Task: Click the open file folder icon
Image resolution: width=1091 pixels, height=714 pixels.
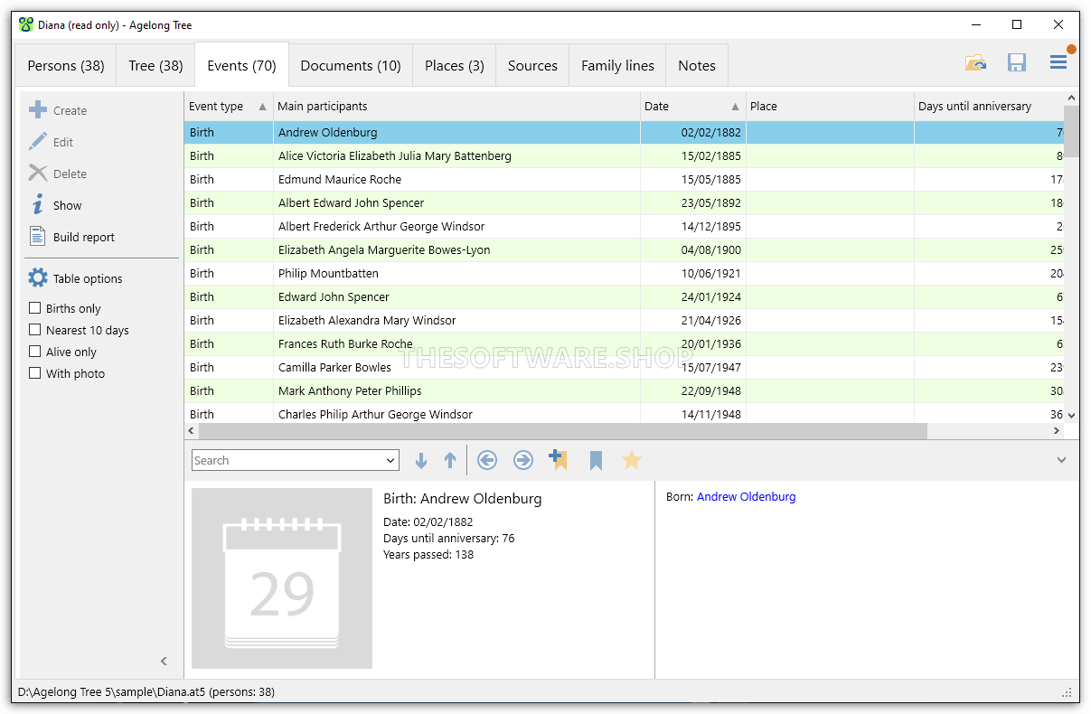Action: (975, 62)
